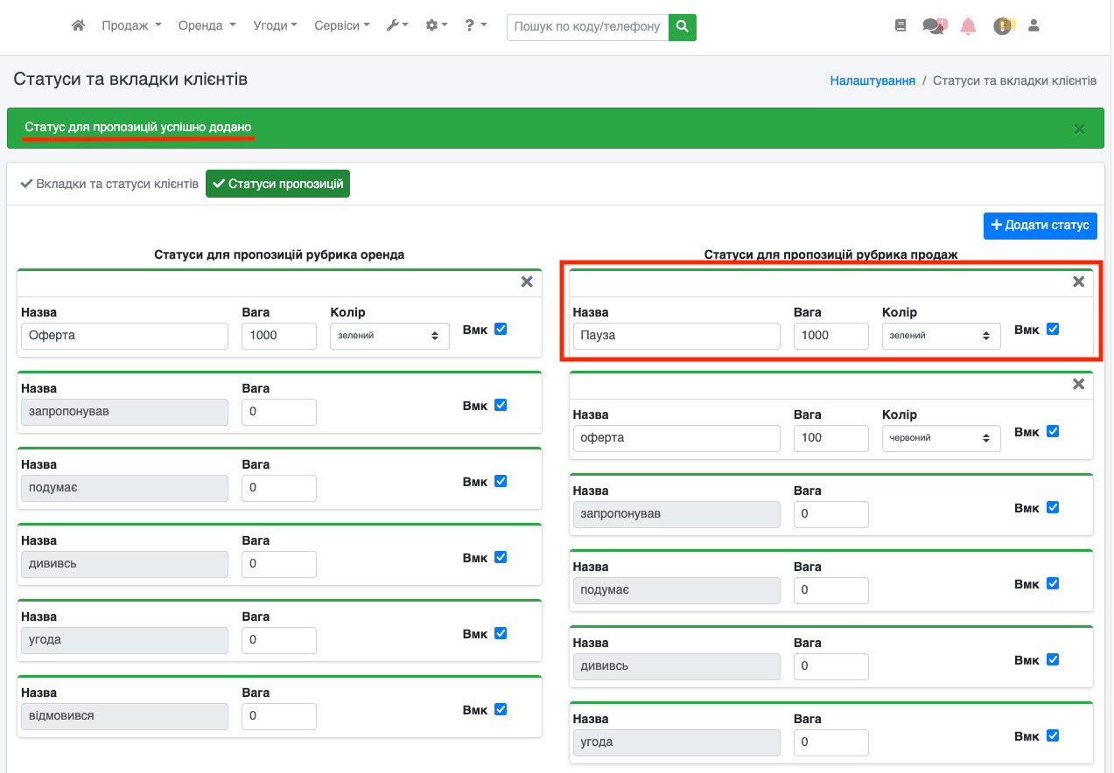Delete the Пауза status with X icon
Image resolution: width=1114 pixels, height=773 pixels.
(1078, 282)
